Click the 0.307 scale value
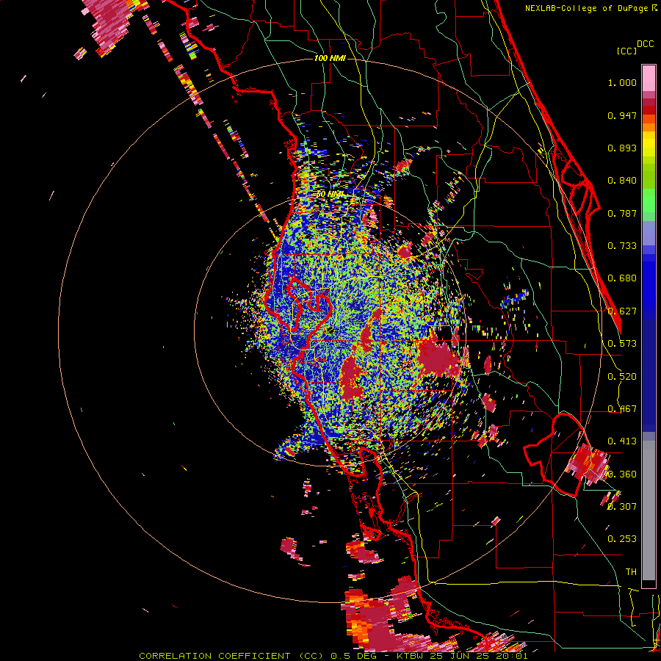The image size is (661, 661). coord(622,507)
